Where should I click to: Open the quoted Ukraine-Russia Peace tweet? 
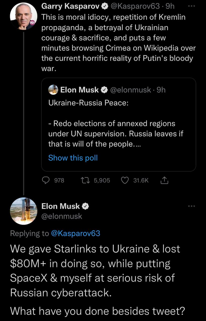coord(119,125)
